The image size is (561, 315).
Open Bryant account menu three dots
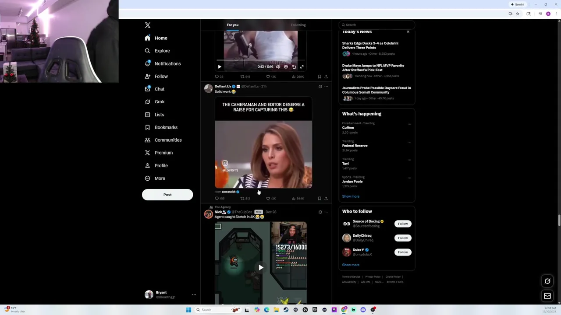[x=194, y=295]
